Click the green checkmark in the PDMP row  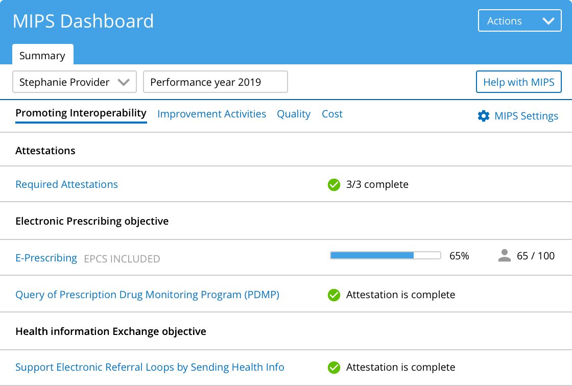(x=334, y=295)
